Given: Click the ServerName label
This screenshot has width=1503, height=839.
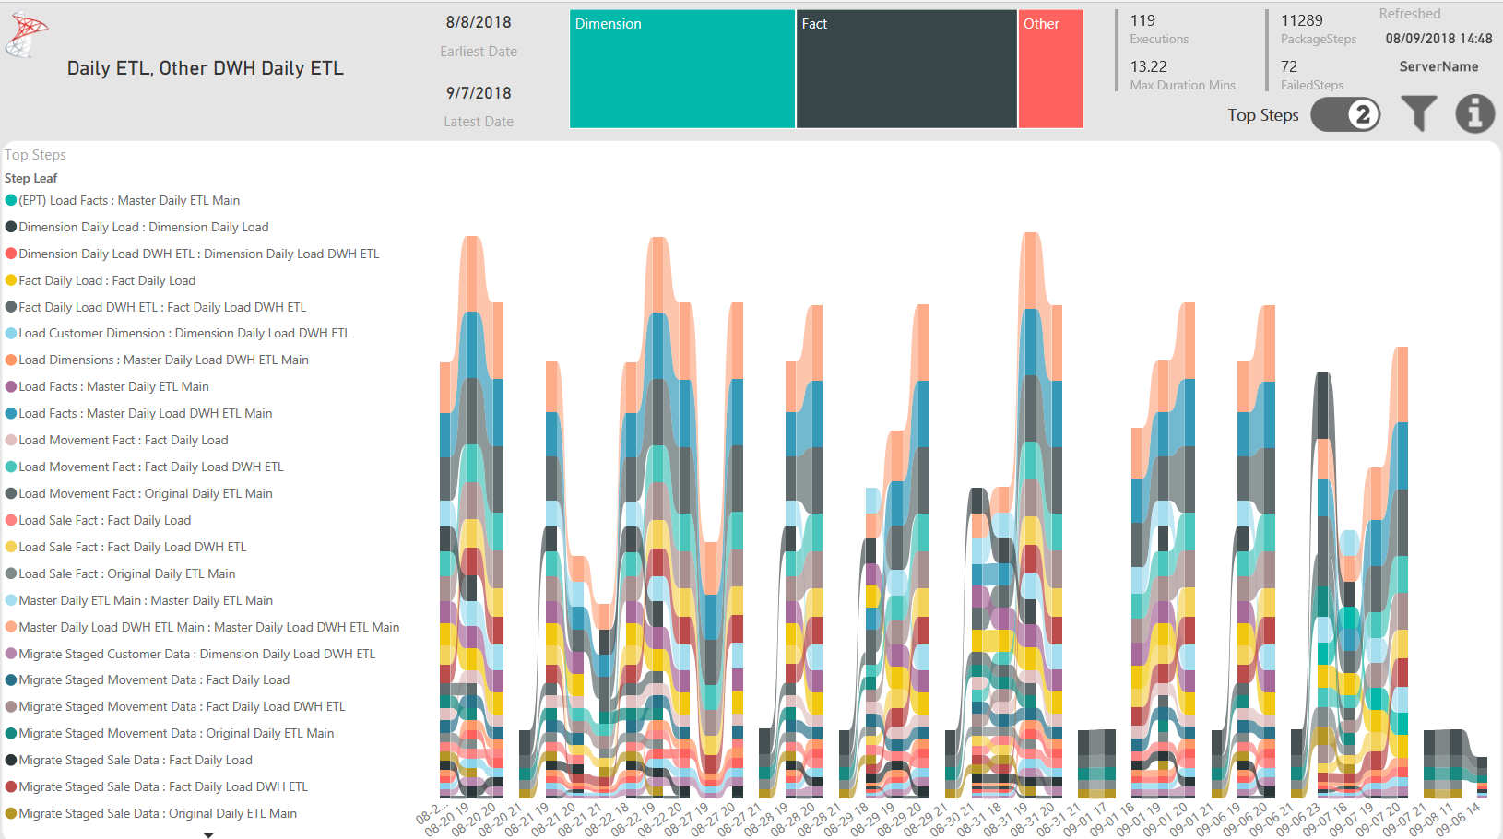Looking at the screenshot, I should [x=1438, y=66].
